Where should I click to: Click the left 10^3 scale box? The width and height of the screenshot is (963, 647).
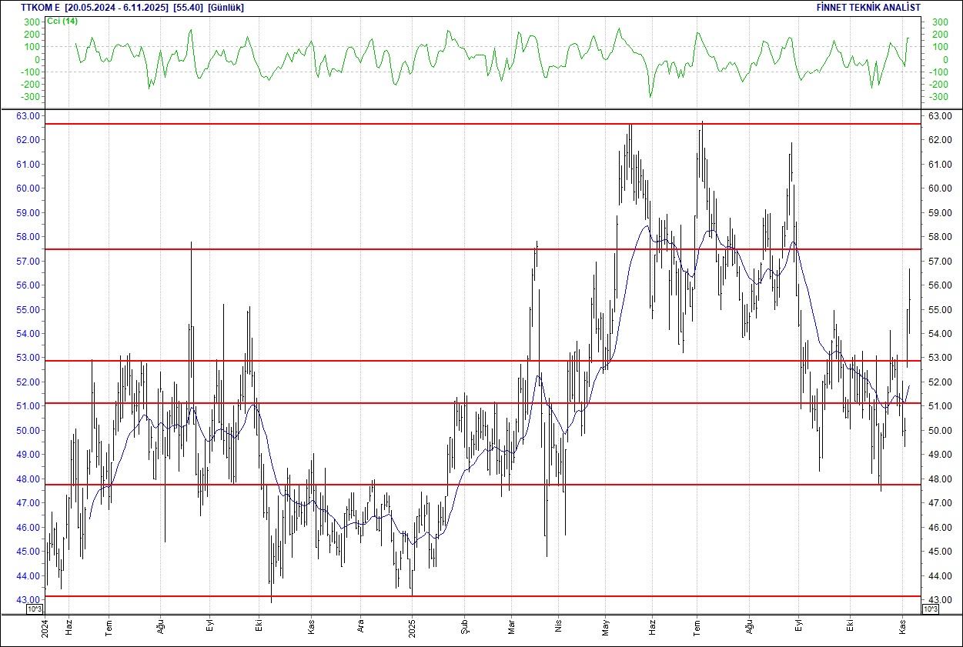[35, 609]
